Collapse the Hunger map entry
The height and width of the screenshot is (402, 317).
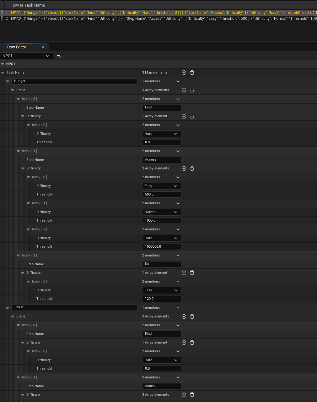[8, 81]
